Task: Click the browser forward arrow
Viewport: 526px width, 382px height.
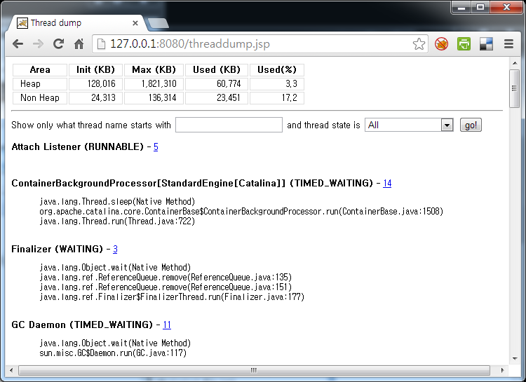Action: click(38, 44)
